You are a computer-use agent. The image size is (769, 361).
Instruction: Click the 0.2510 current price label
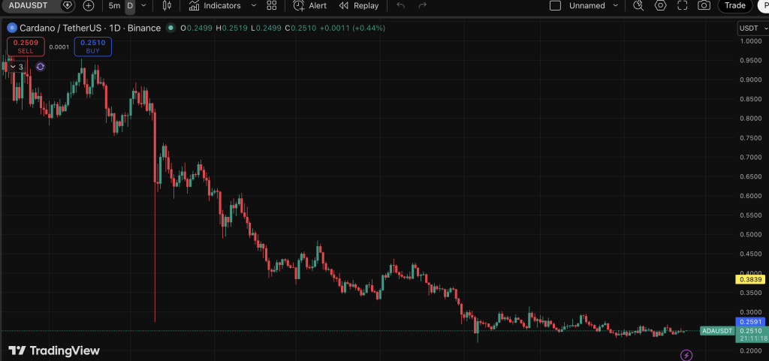pyautogui.click(x=750, y=331)
